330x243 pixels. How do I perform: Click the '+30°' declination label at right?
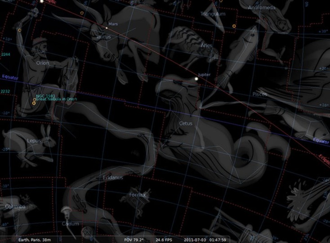click(x=323, y=31)
